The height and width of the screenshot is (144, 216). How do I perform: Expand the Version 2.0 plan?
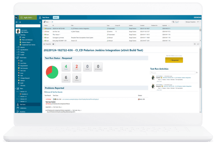17,99
